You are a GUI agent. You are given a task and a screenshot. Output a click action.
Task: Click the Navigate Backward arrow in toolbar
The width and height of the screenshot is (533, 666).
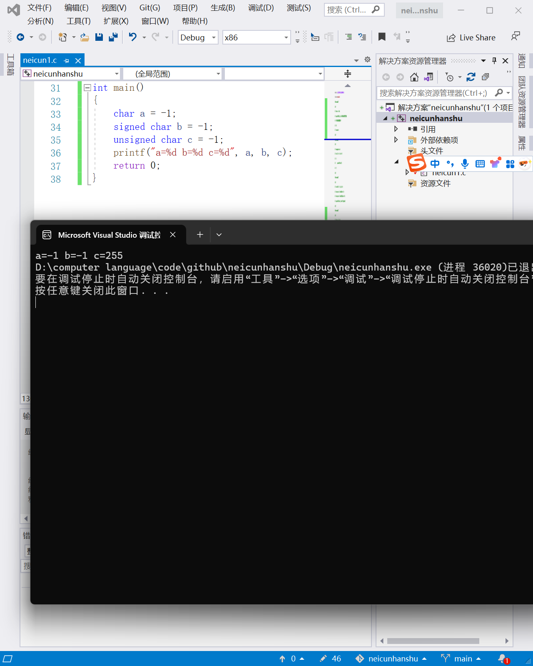(x=20, y=37)
